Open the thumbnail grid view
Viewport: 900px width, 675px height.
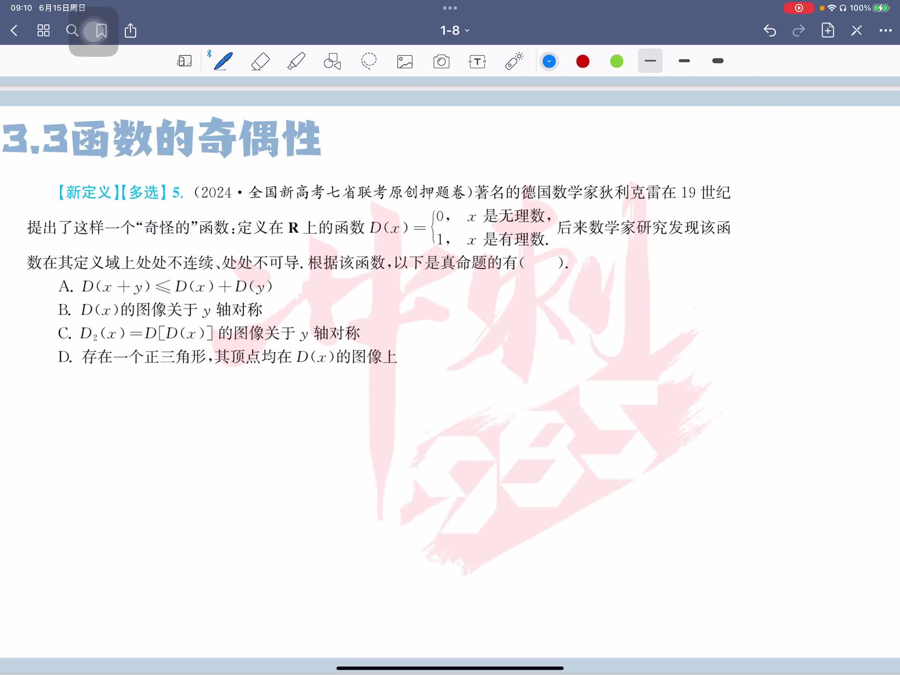[x=44, y=31]
